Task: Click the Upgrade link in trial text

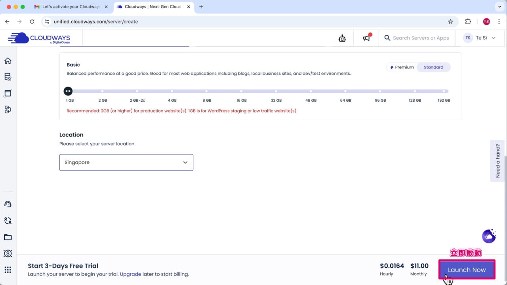Action: pyautogui.click(x=131, y=274)
